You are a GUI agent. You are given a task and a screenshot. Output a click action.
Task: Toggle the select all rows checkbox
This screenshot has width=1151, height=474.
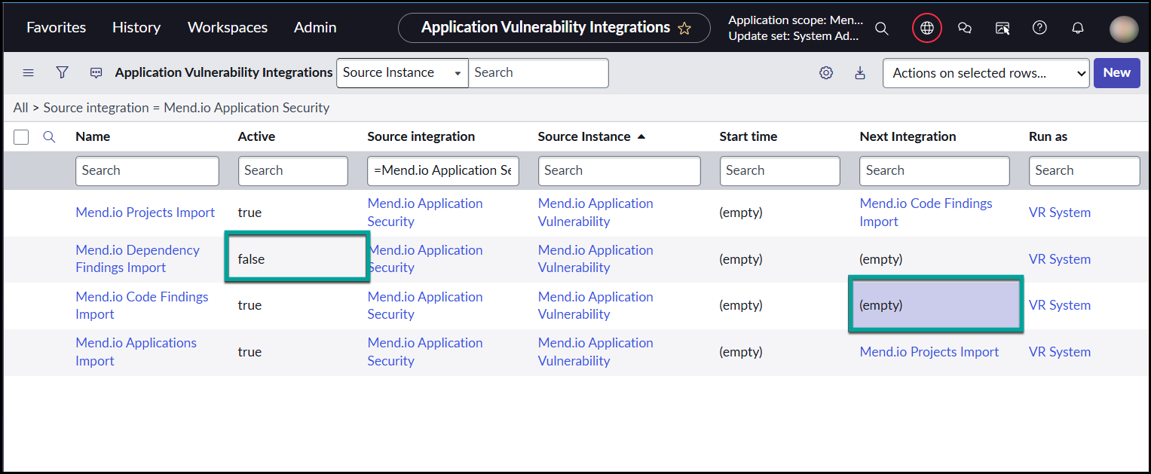21,136
